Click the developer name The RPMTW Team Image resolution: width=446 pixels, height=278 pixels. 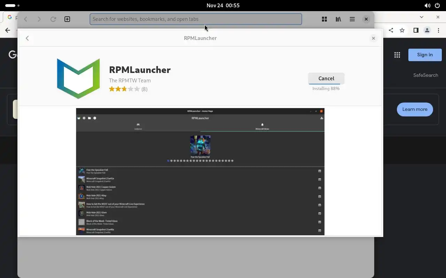coord(130,80)
